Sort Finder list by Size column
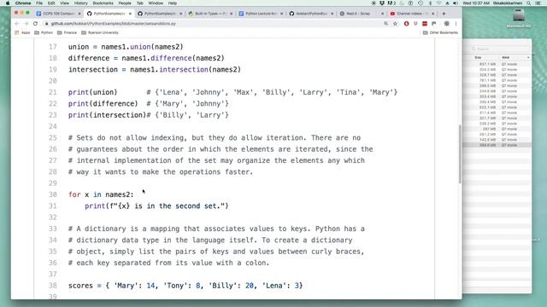This screenshot has height=307, width=547. coord(478,57)
